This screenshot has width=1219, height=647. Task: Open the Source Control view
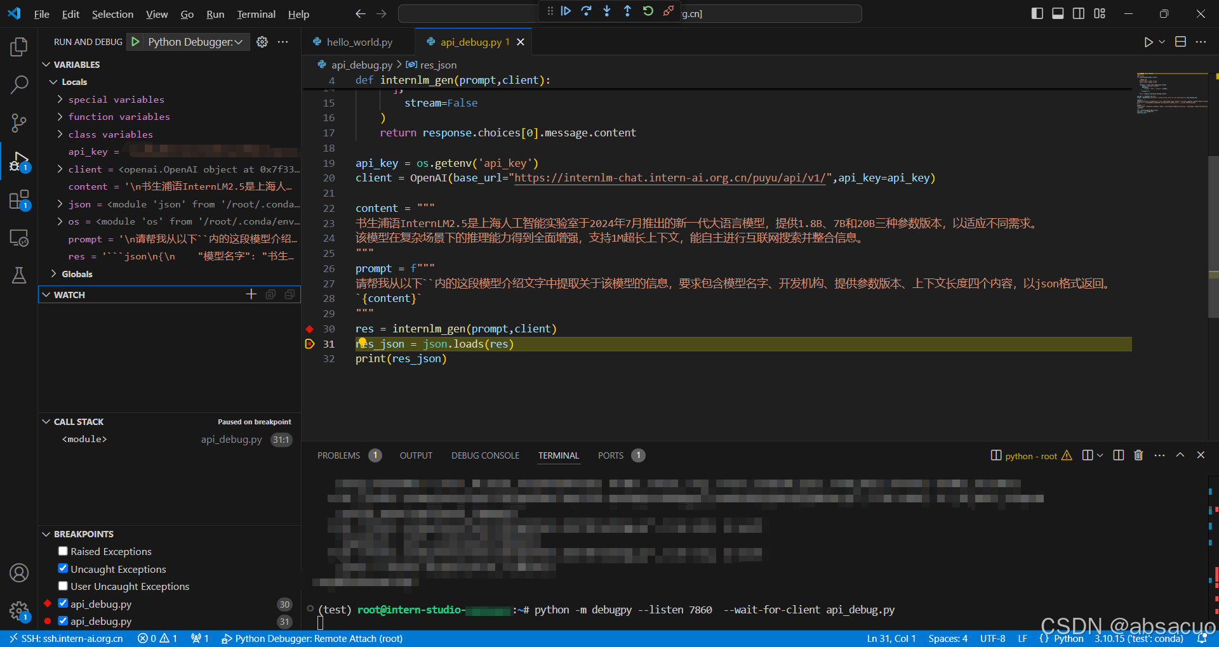pos(19,123)
